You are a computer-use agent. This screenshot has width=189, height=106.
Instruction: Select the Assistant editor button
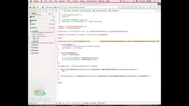(144, 7)
